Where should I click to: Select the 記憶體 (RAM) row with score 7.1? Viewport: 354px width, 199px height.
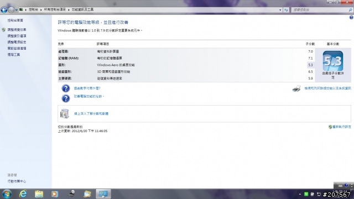186,58
